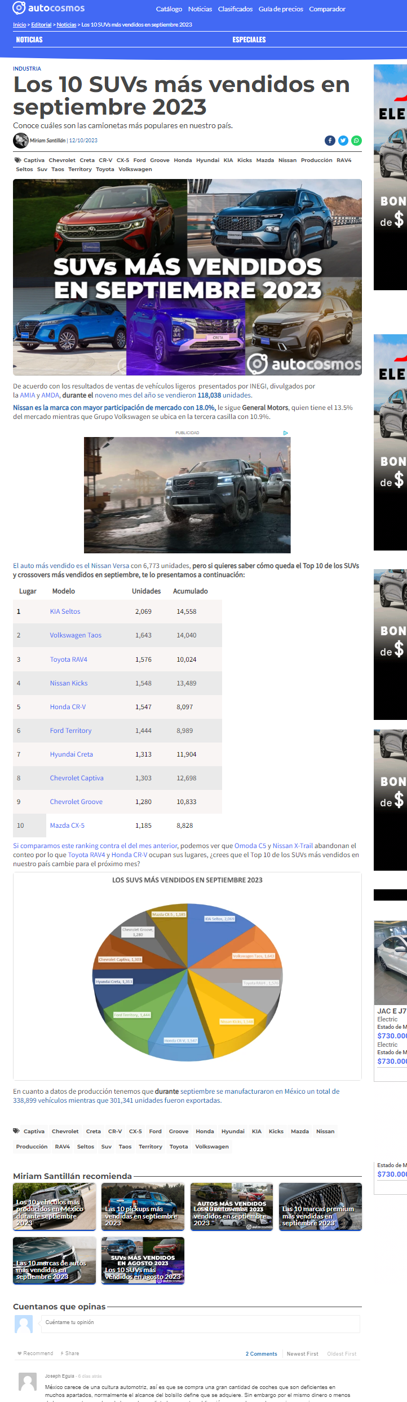This screenshot has width=407, height=1402.
Task: Open recommended article on 10 pickups más vendidas
Action: tap(143, 1207)
